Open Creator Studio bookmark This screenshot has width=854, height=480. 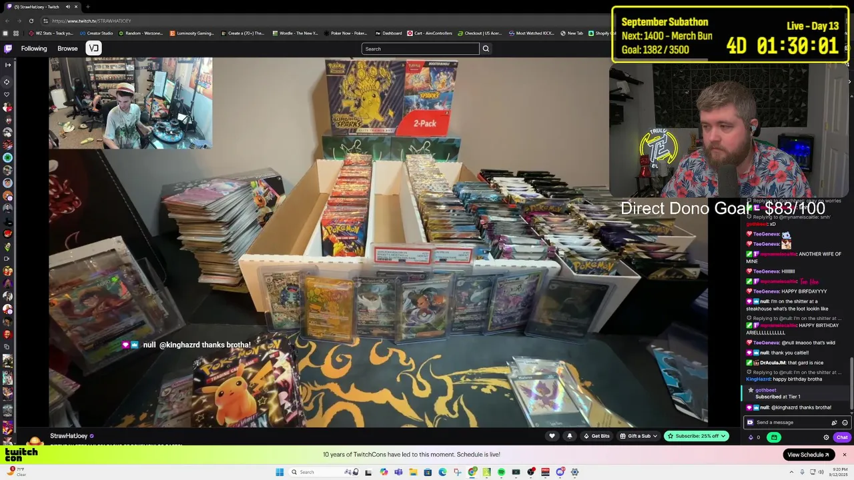(x=97, y=33)
